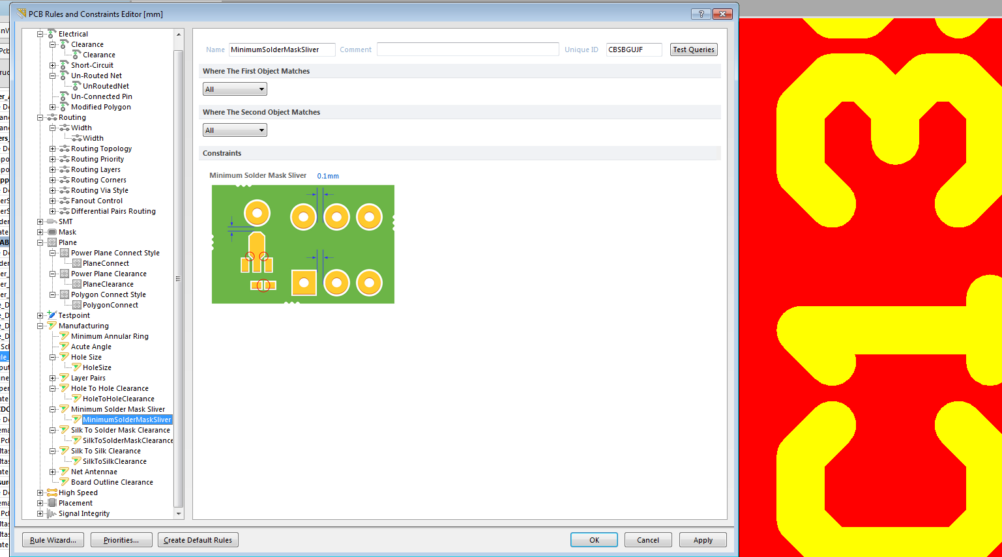Click the Differential Pairs Routing icon
1002x557 pixels.
coord(65,211)
